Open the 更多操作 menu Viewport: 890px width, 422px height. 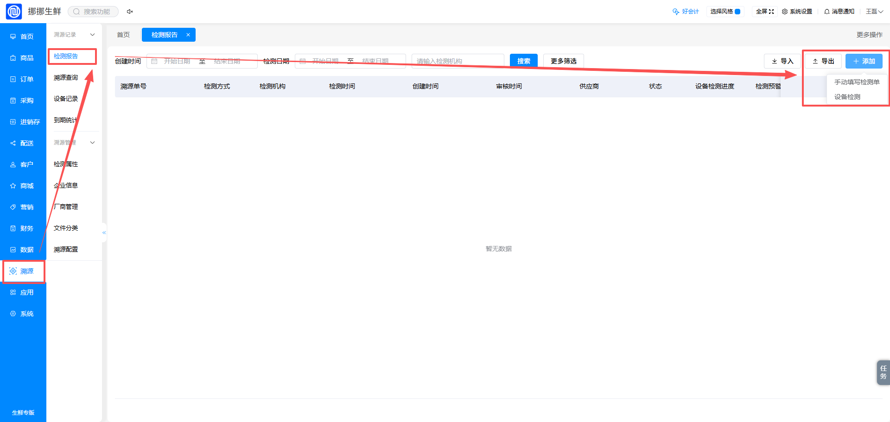870,35
